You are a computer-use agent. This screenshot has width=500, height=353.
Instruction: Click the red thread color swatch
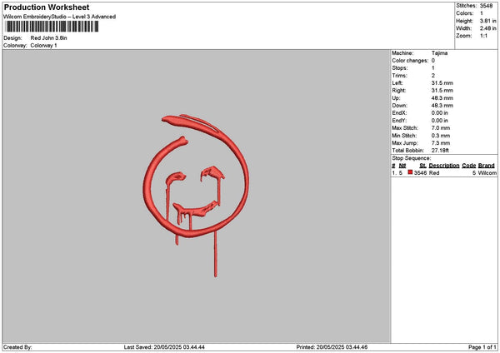[x=410, y=172]
